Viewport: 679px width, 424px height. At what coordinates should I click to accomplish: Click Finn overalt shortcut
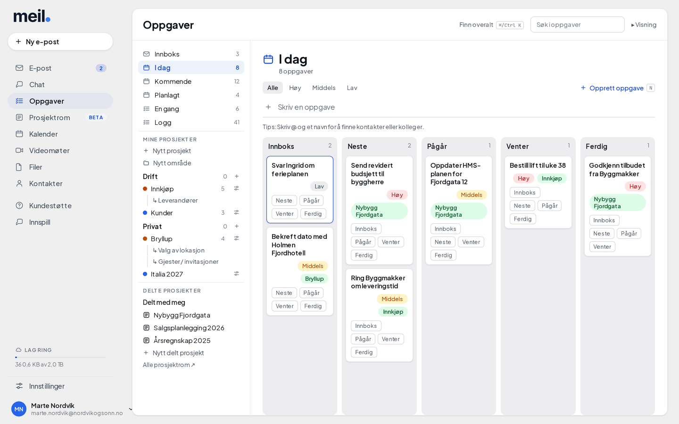[x=491, y=25]
